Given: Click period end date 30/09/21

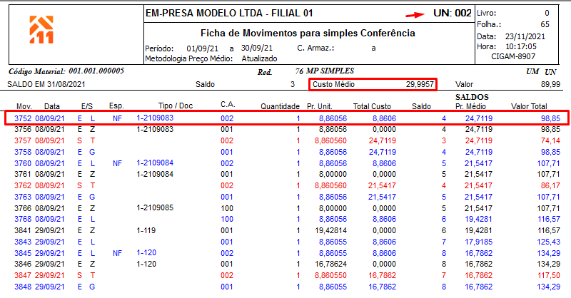Looking at the screenshot, I should pos(257,48).
